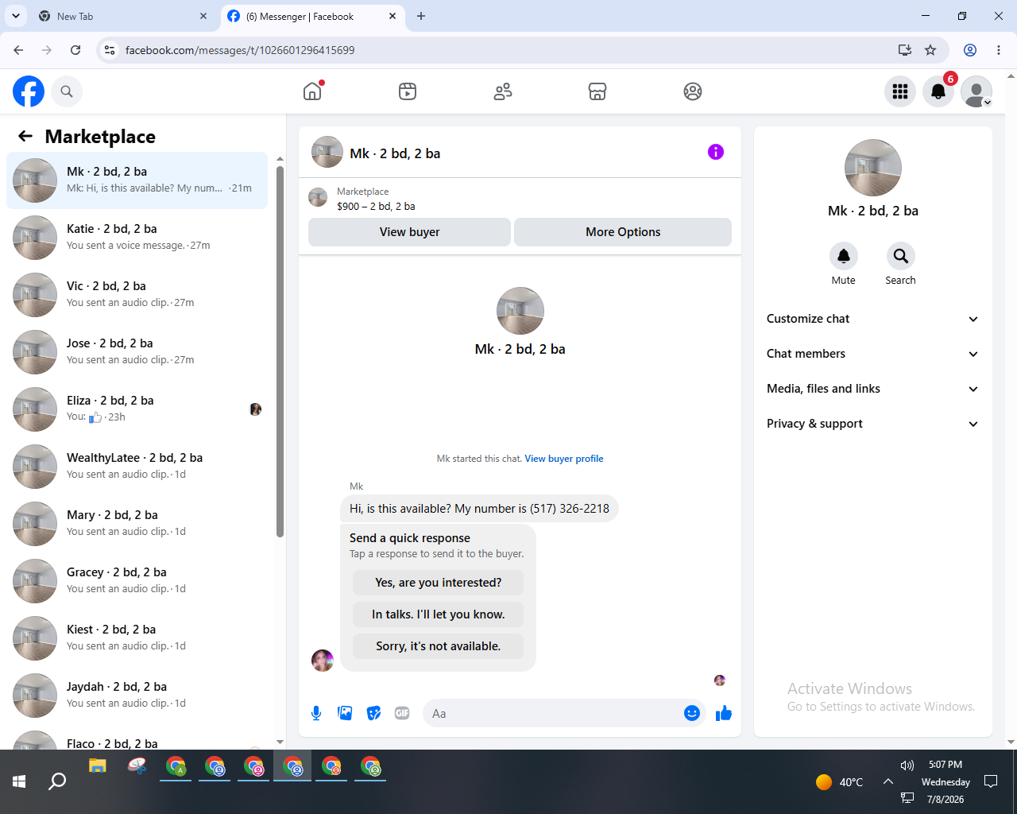Open Windows Start menu
The height and width of the screenshot is (814, 1017).
(x=19, y=781)
